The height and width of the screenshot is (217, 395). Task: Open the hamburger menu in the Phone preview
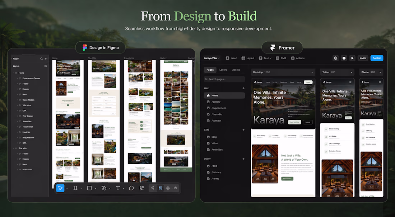380,82
